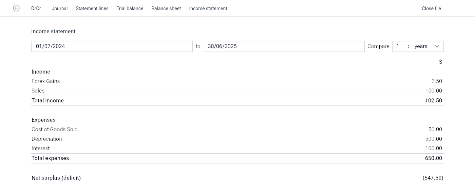475x194 pixels.
Task: Click Cost of Goods Sold label
Action: tap(55, 129)
